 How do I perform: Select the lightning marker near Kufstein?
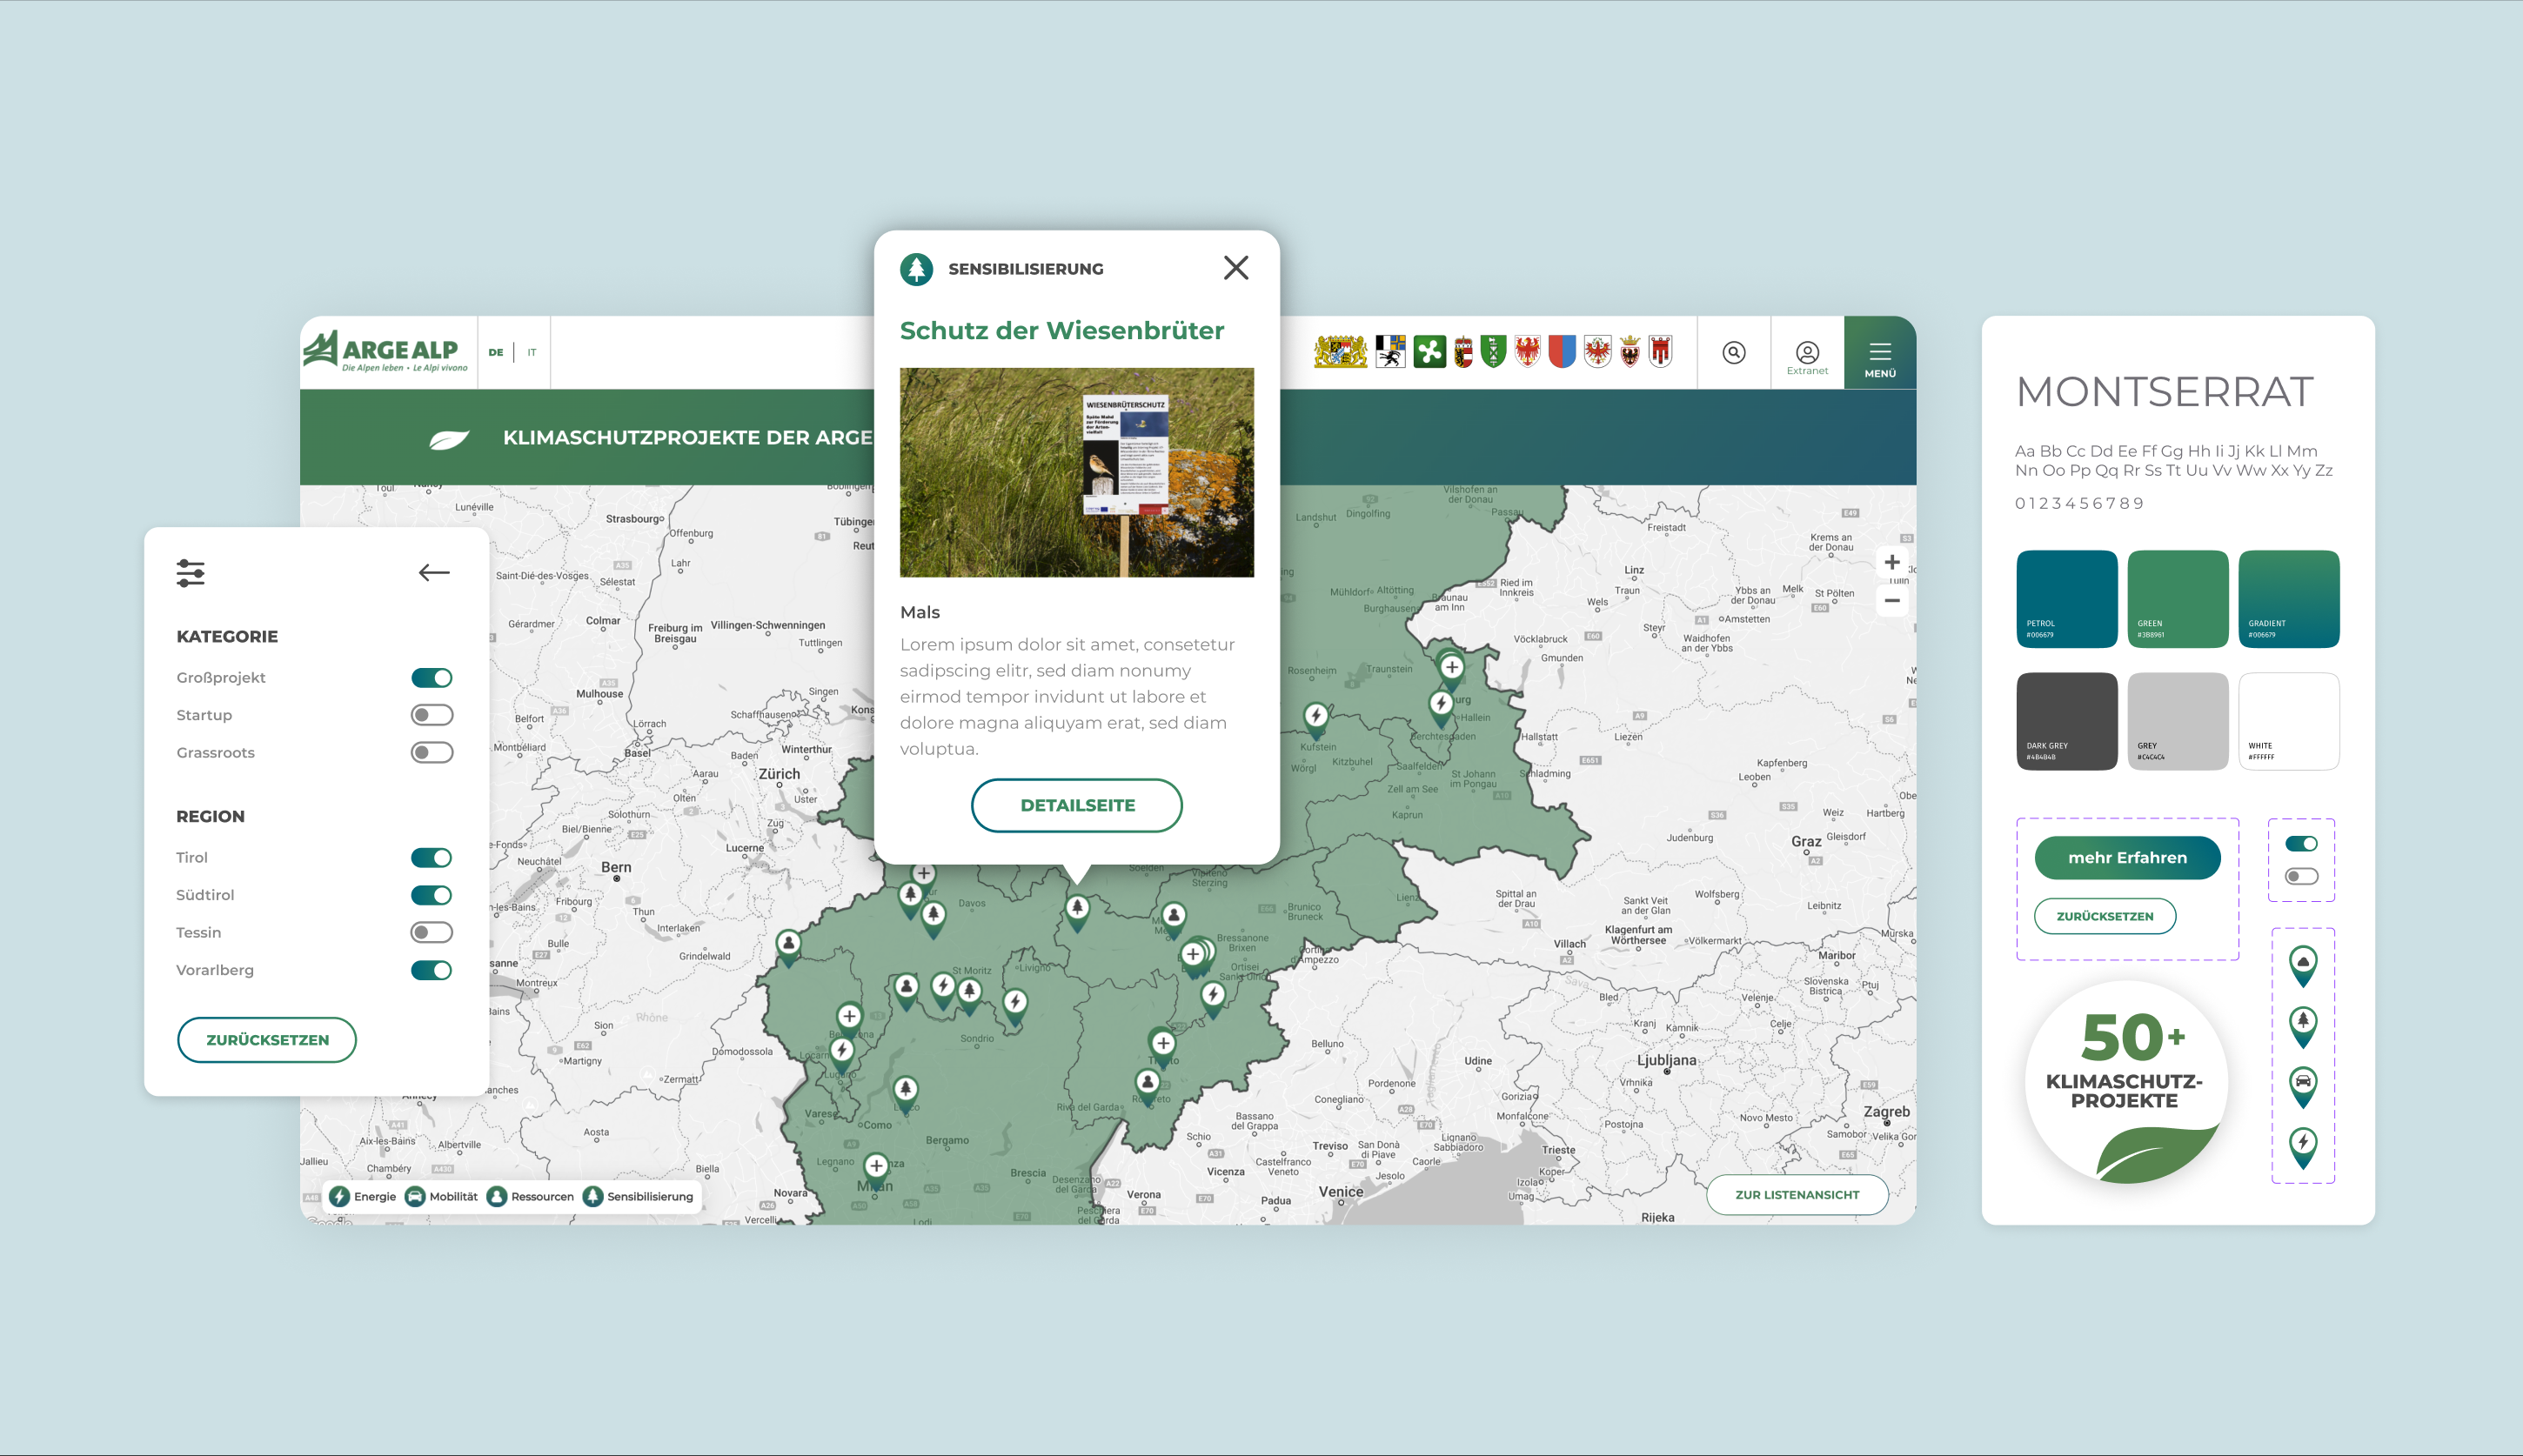click(x=1316, y=718)
